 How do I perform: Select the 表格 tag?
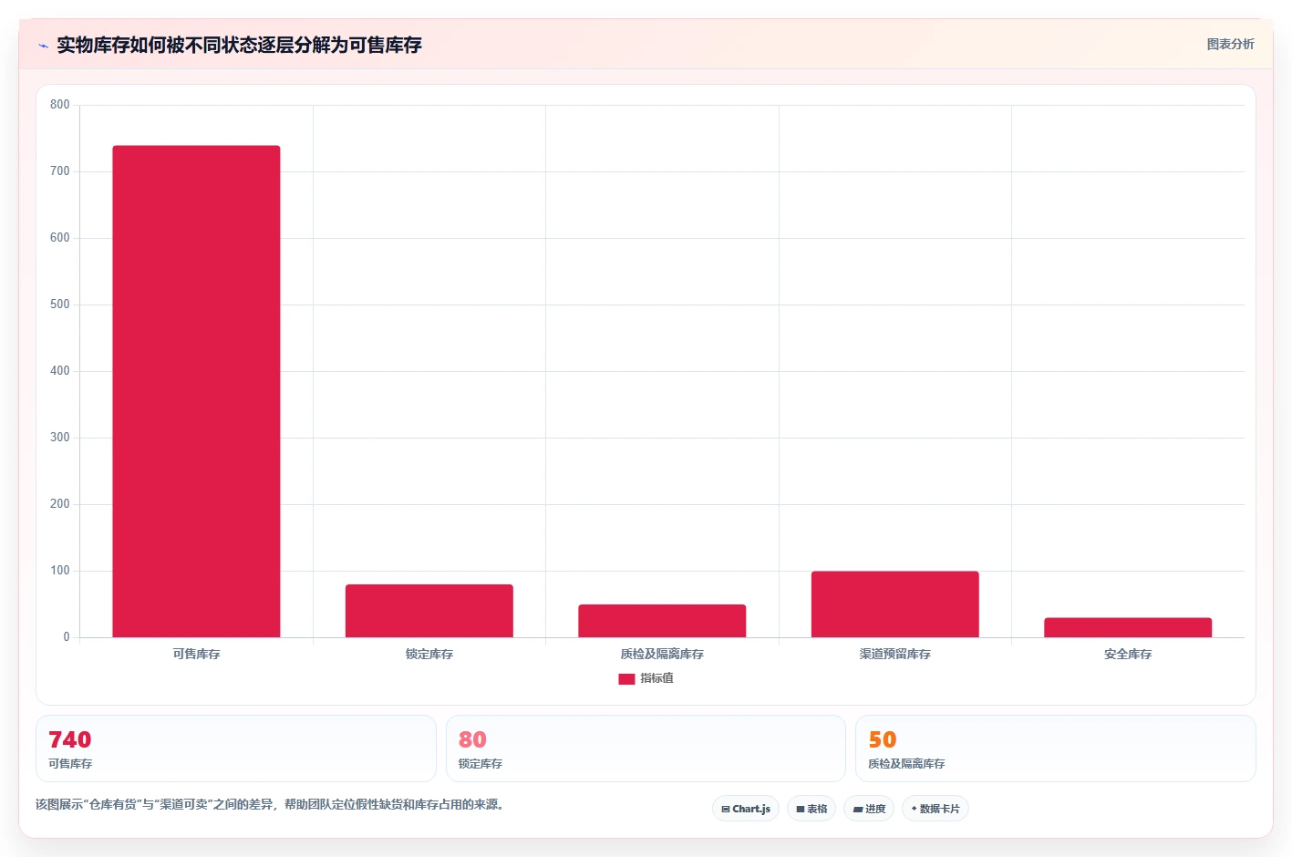pyautogui.click(x=811, y=809)
